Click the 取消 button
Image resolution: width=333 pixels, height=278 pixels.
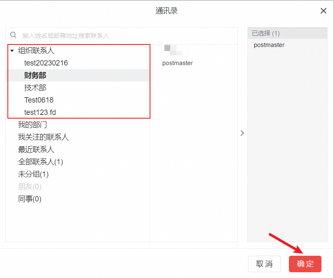point(264,264)
